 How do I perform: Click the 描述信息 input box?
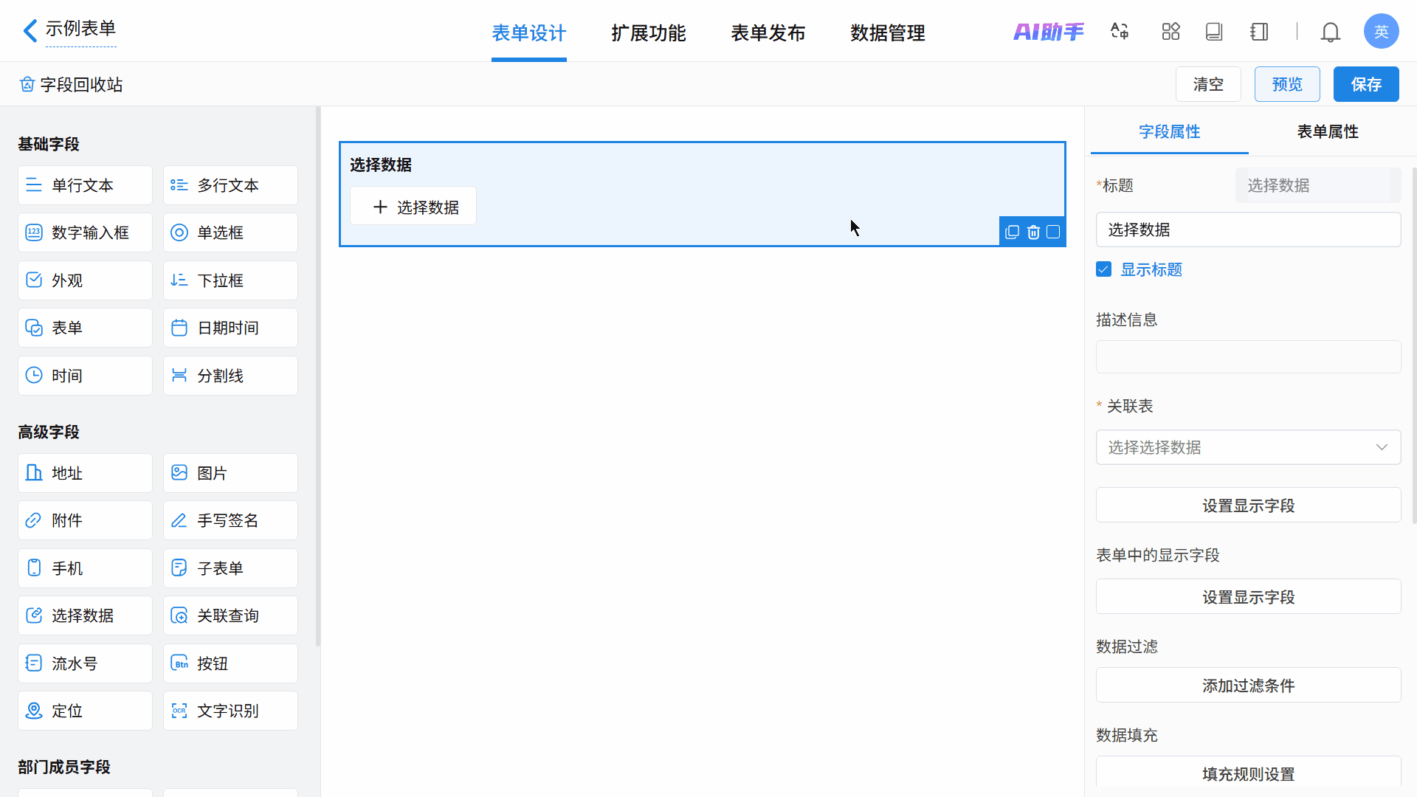click(1248, 357)
